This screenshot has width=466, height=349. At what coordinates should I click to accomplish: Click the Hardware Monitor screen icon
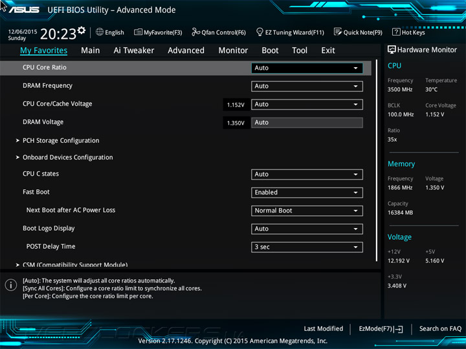[392, 50]
